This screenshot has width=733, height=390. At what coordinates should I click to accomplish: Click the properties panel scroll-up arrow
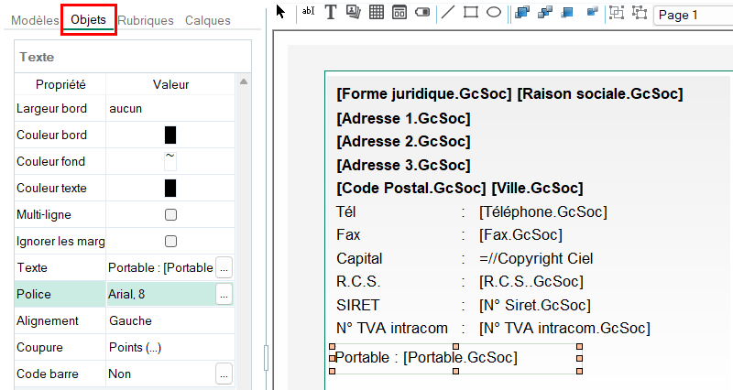click(x=244, y=81)
